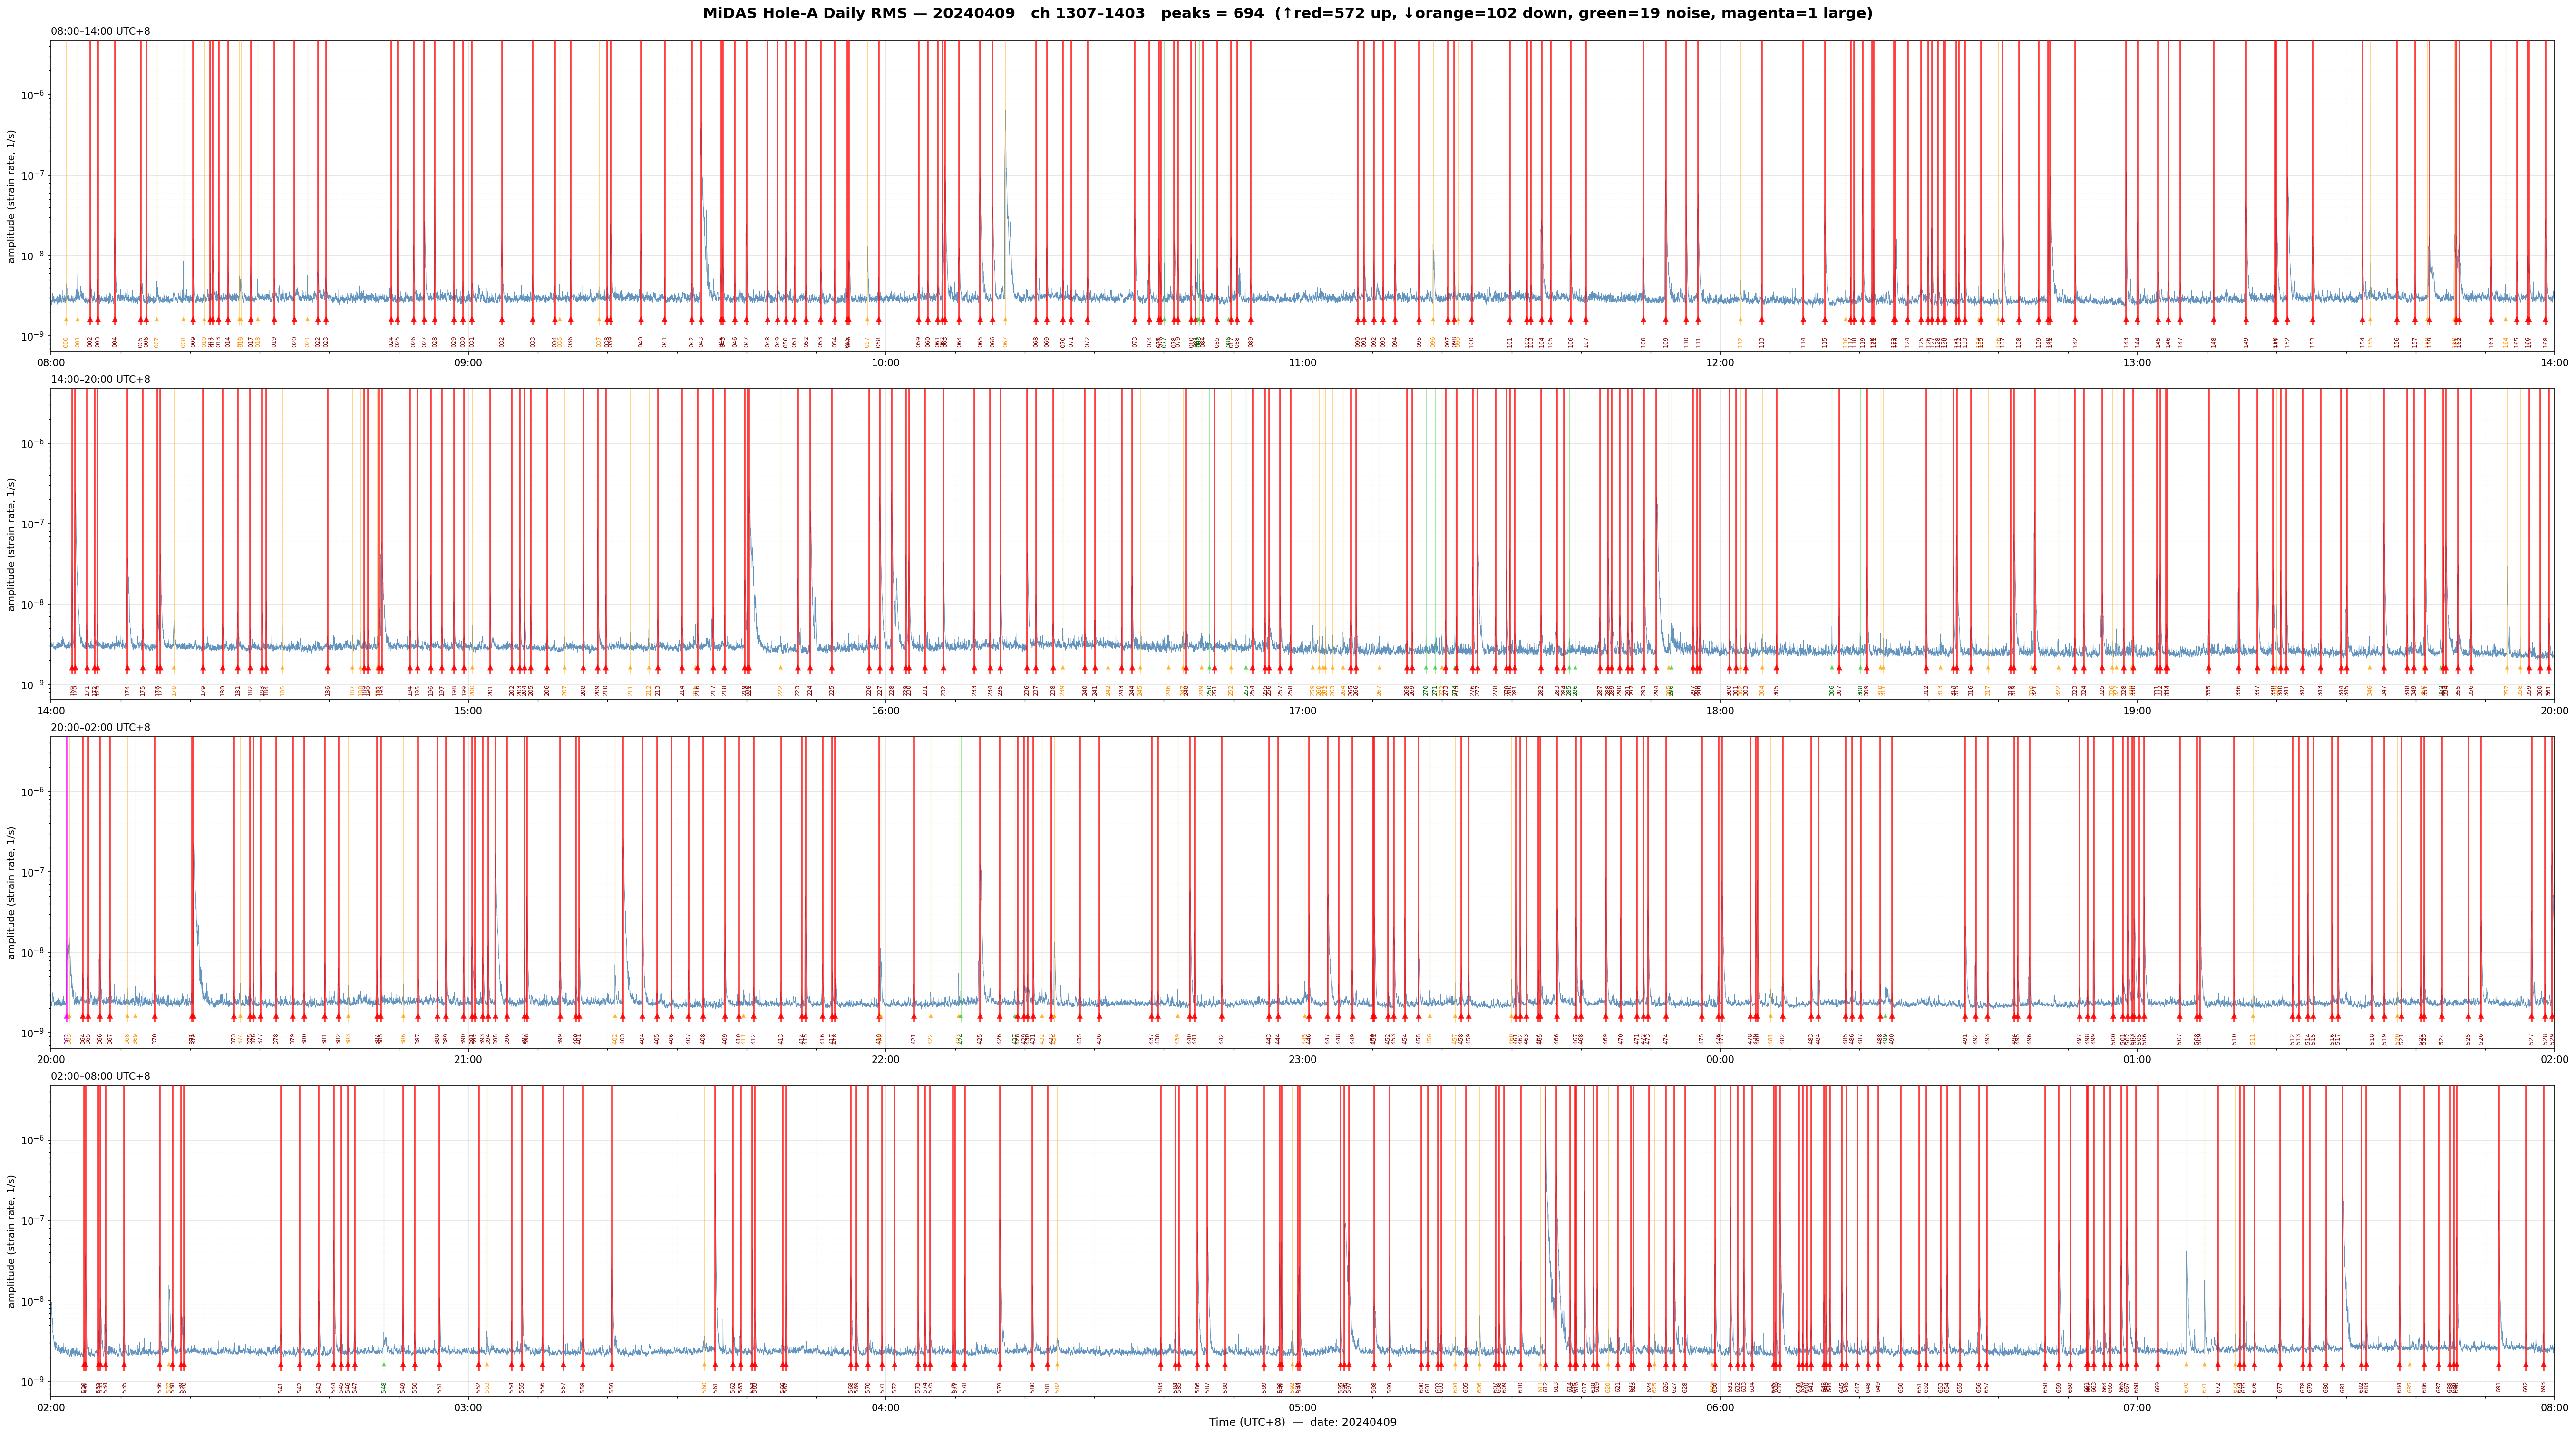Click the 21:00 time tick label
2576x1435 pixels.
point(468,1059)
